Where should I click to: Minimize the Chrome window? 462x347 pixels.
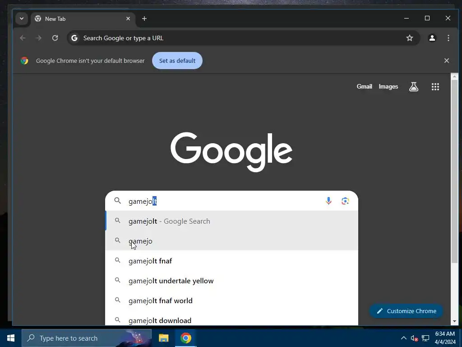[x=407, y=18]
